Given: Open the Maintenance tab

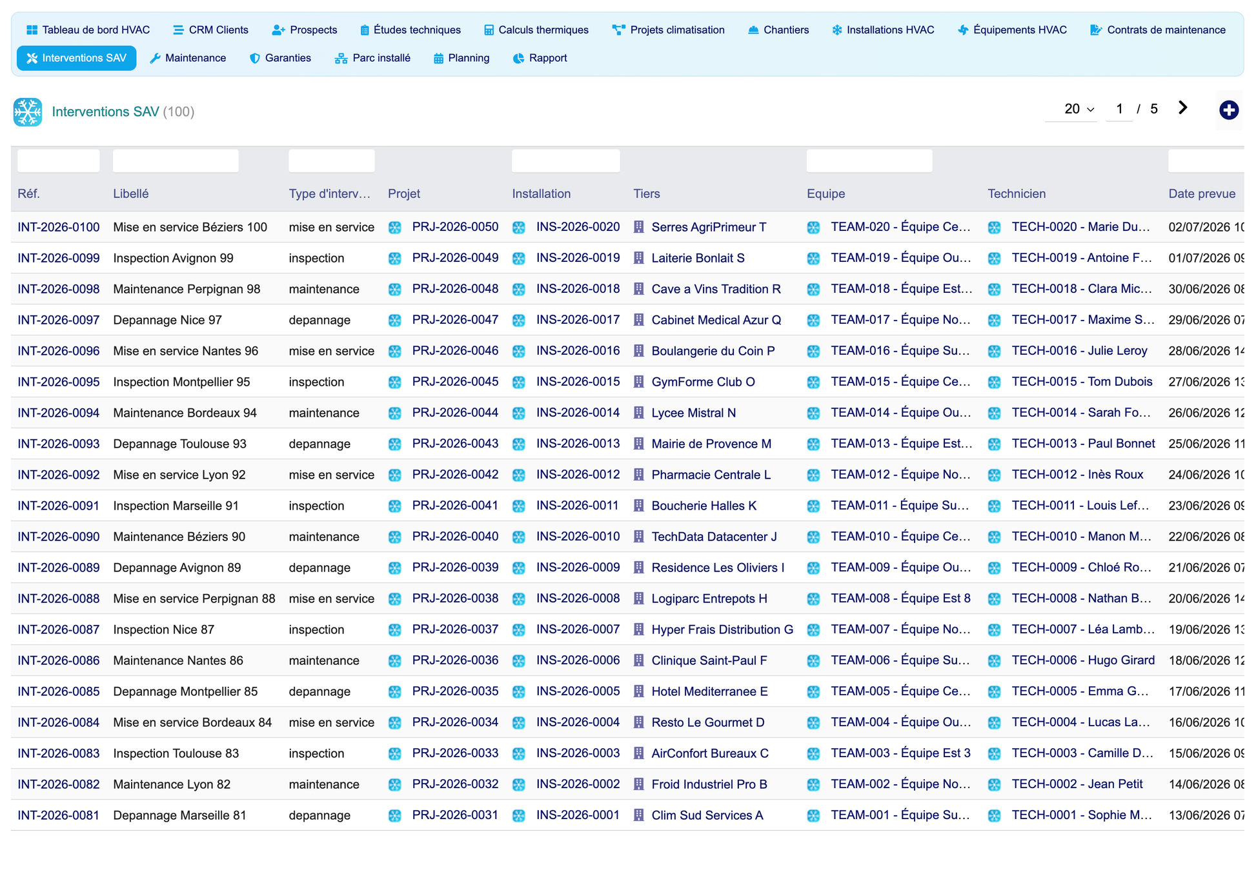Looking at the screenshot, I should point(188,58).
